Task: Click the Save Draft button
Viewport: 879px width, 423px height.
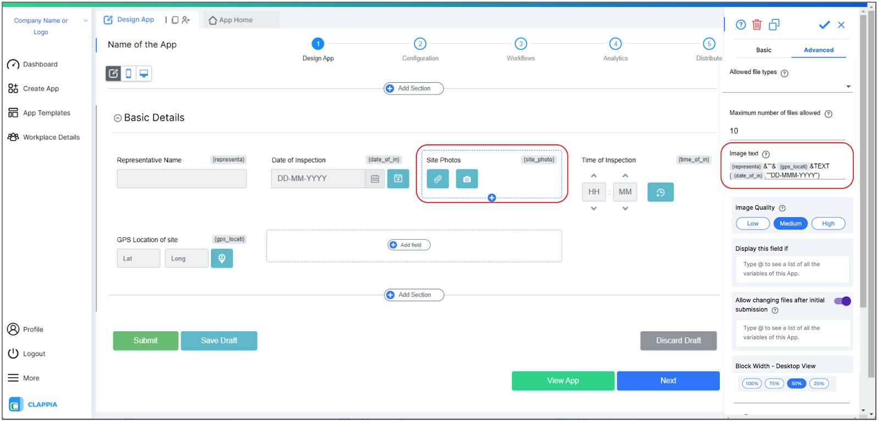Action: [x=219, y=341]
